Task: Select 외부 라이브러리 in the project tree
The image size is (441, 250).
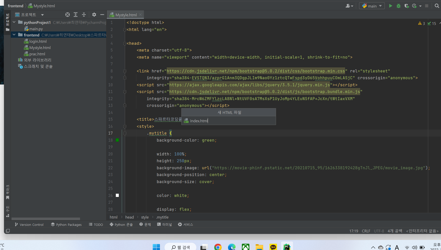Action: pos(37,60)
